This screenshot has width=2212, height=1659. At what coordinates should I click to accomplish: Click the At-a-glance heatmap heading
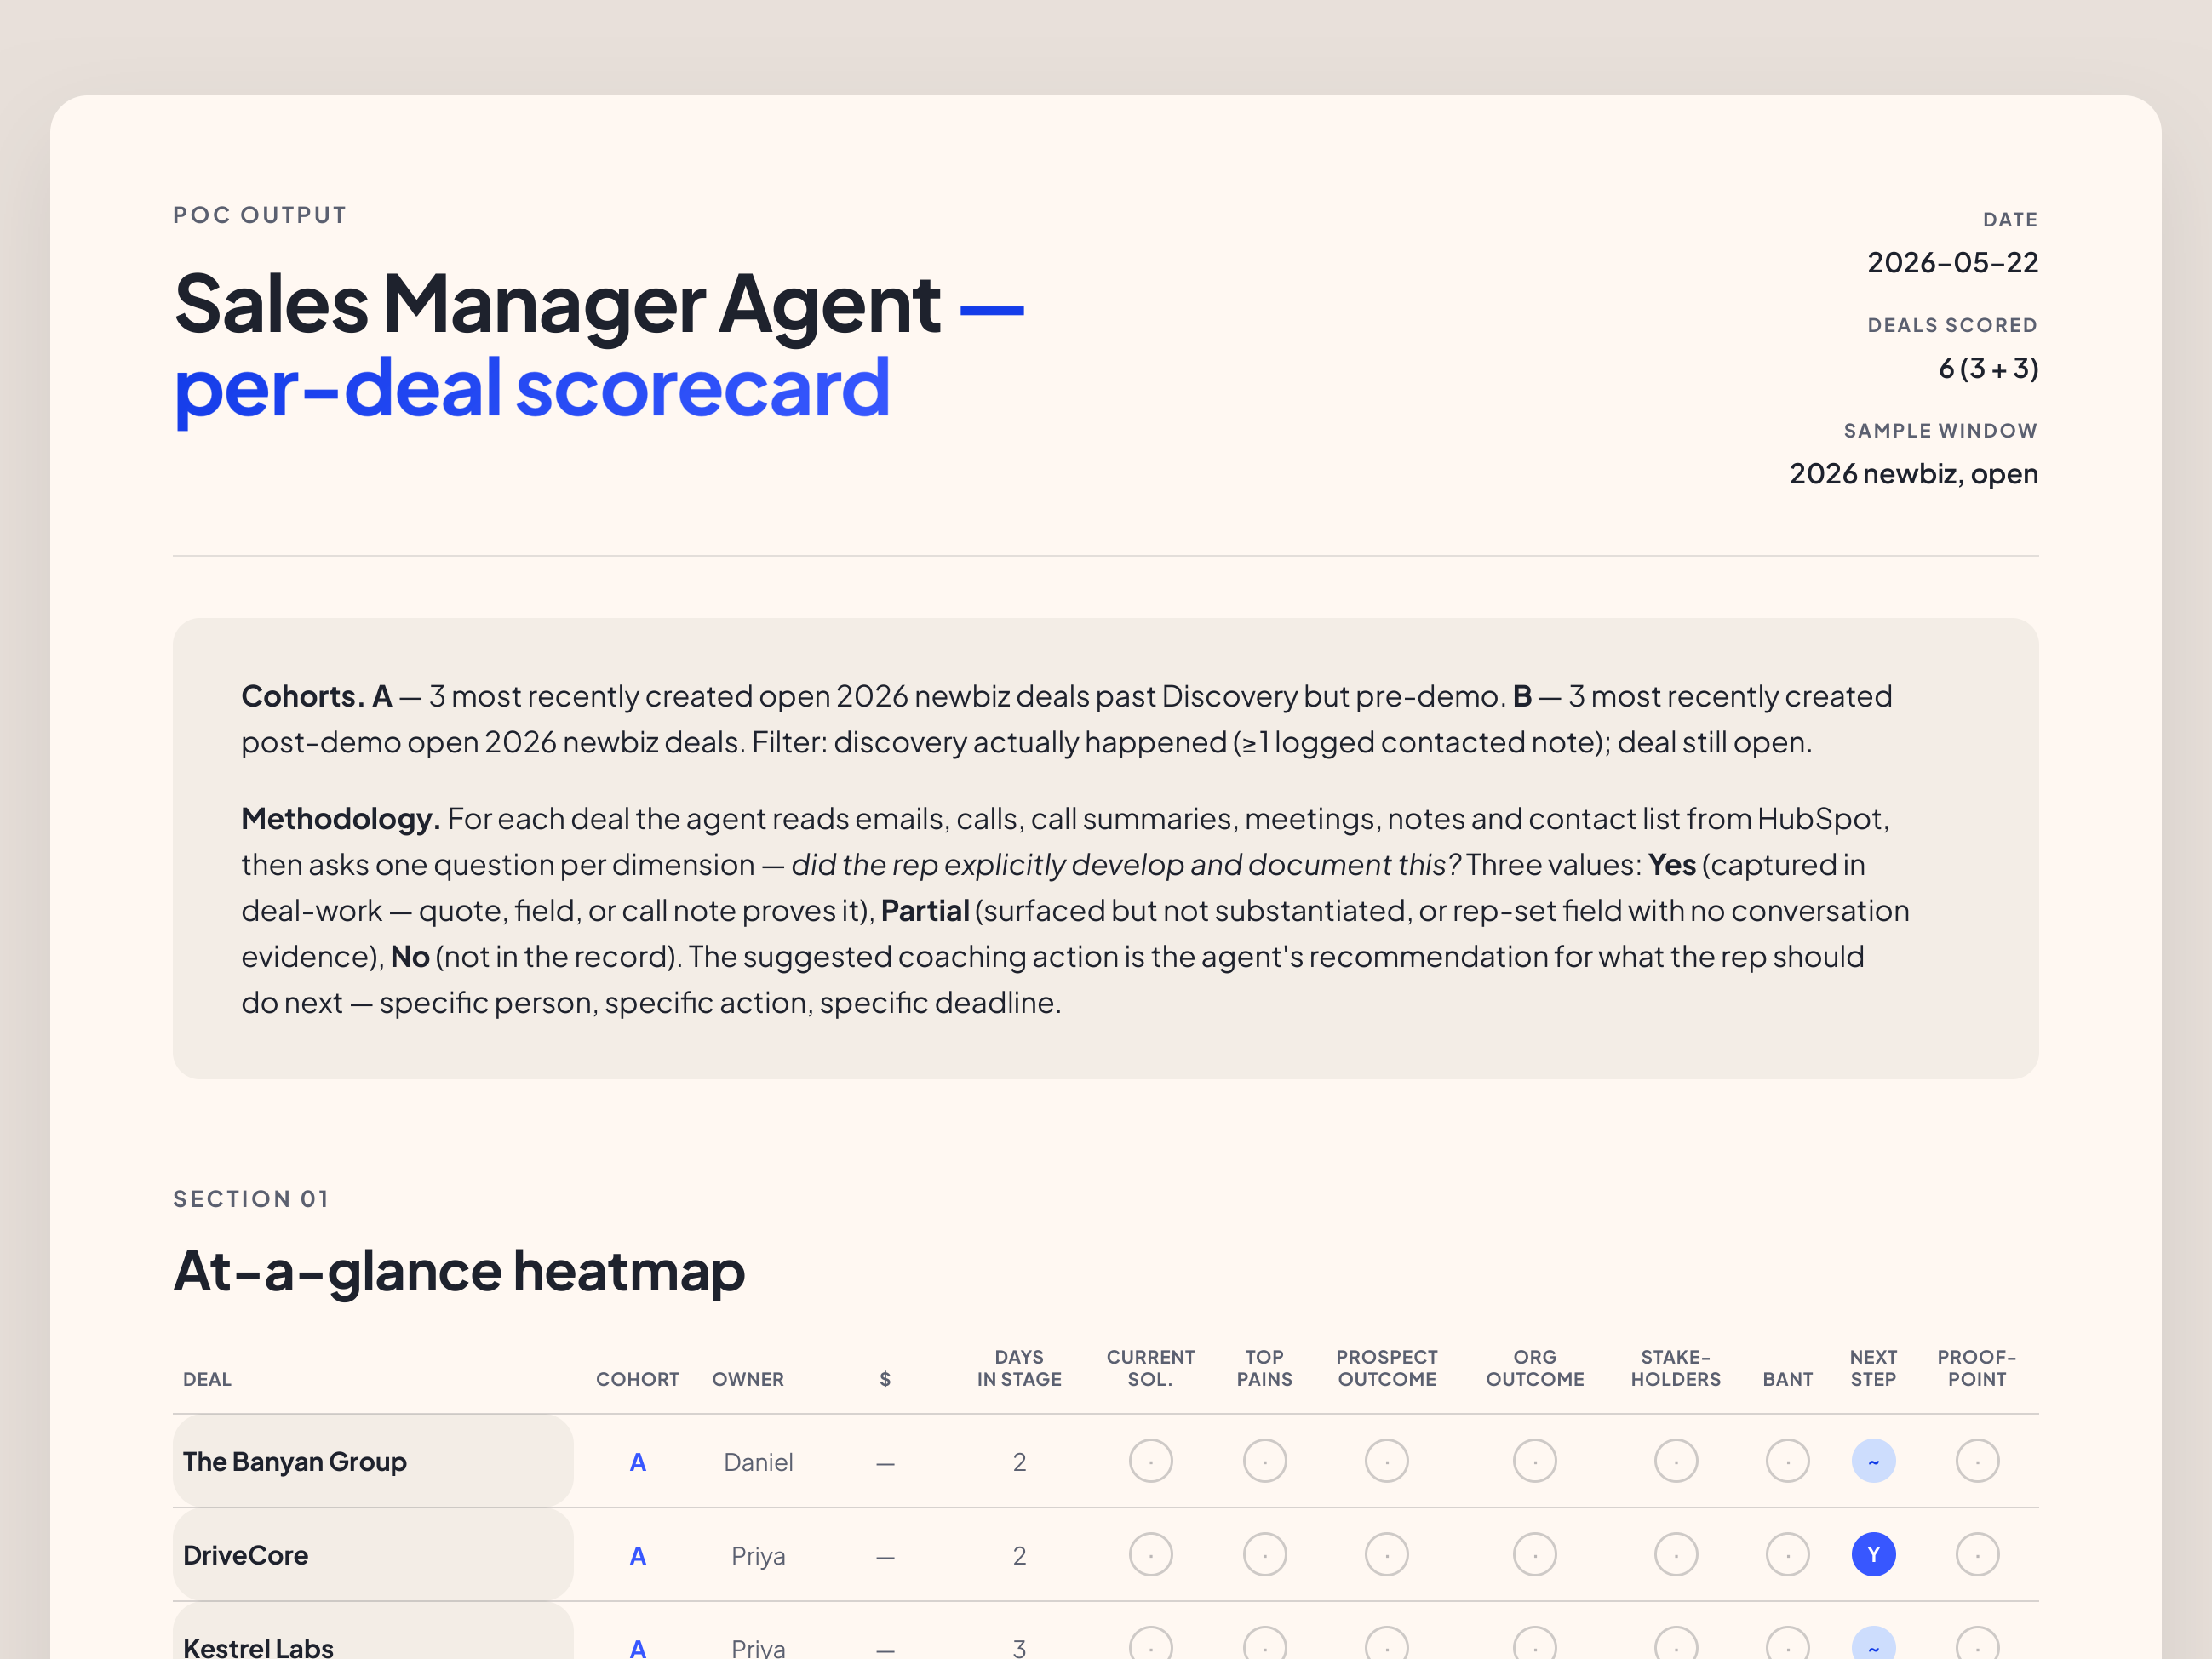(x=459, y=1271)
